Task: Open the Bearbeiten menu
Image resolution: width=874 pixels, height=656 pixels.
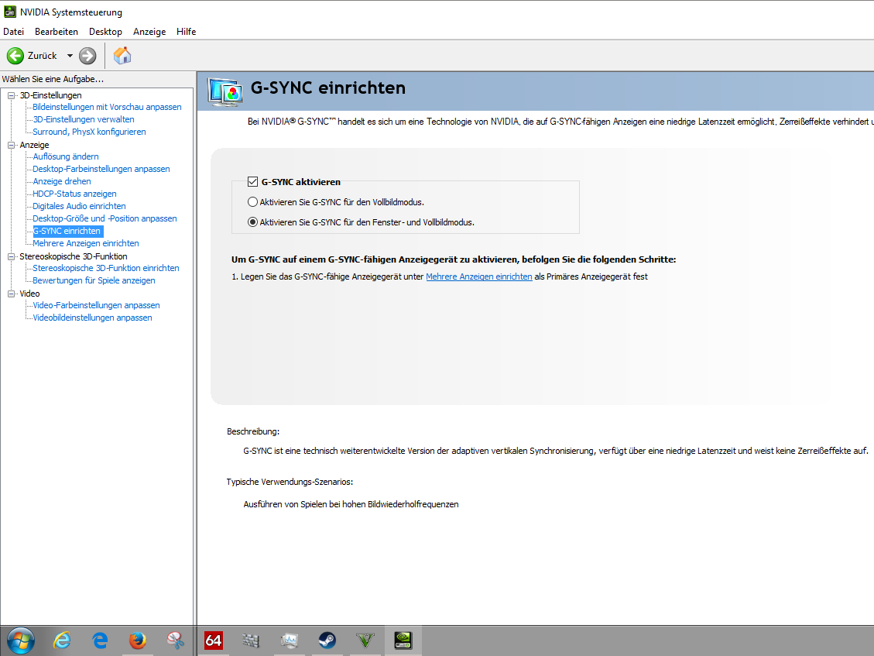Action: pyautogui.click(x=57, y=32)
